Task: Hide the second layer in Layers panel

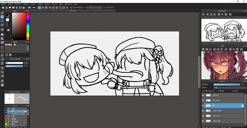Action: click(203, 101)
